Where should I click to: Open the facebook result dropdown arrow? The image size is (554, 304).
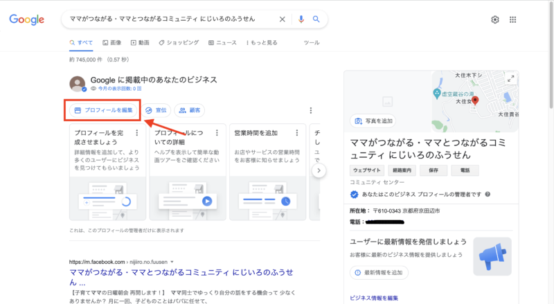click(x=172, y=262)
